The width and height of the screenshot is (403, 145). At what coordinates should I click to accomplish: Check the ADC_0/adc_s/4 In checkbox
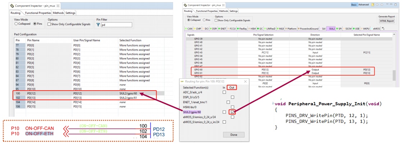tap(224, 92)
